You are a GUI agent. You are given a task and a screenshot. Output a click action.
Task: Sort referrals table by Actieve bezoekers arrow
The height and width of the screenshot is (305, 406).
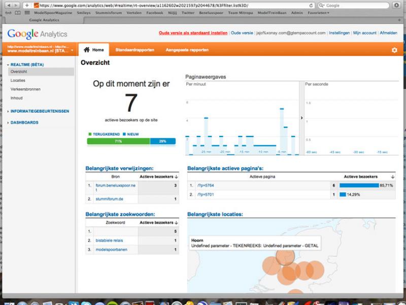coord(176,177)
